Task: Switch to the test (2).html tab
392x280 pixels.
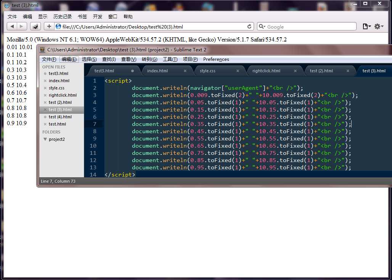Action: (321, 71)
